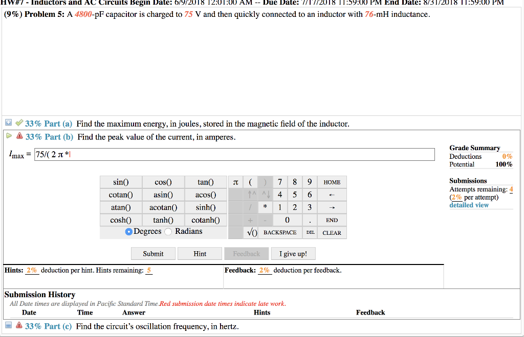This screenshot has width=524, height=337.
Task: Click the superscript up-arrow caret key
Action: (250, 195)
